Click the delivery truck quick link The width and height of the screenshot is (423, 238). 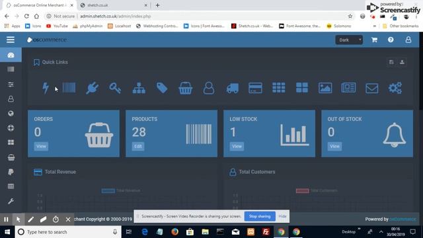click(x=232, y=88)
